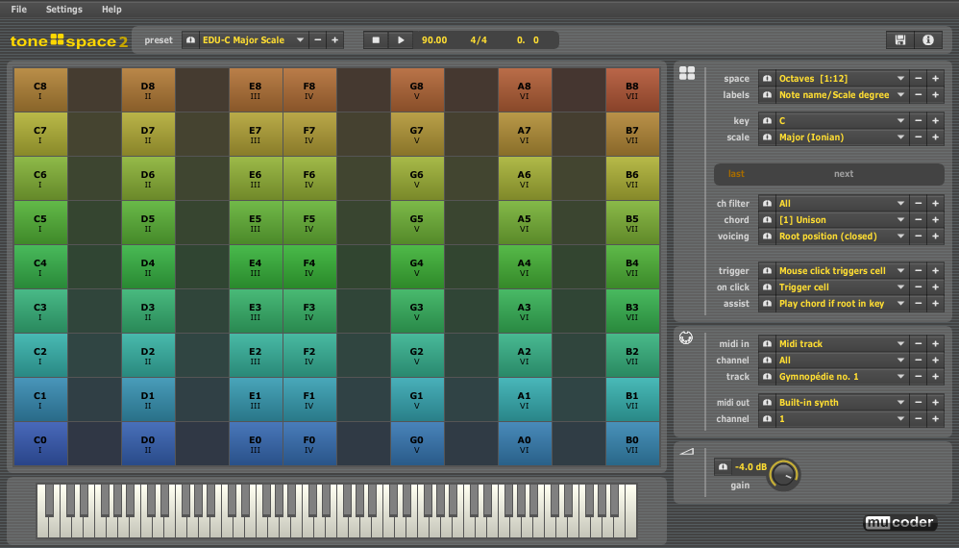Open the File menu

click(x=19, y=10)
